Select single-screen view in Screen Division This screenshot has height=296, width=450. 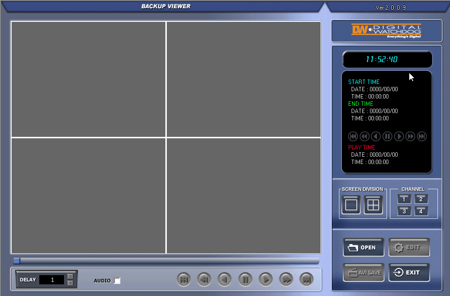pyautogui.click(x=351, y=205)
